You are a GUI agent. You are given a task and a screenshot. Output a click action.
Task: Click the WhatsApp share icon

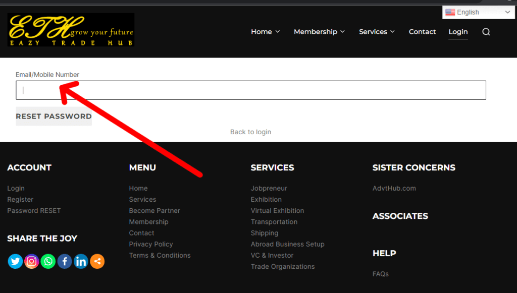[48, 261]
